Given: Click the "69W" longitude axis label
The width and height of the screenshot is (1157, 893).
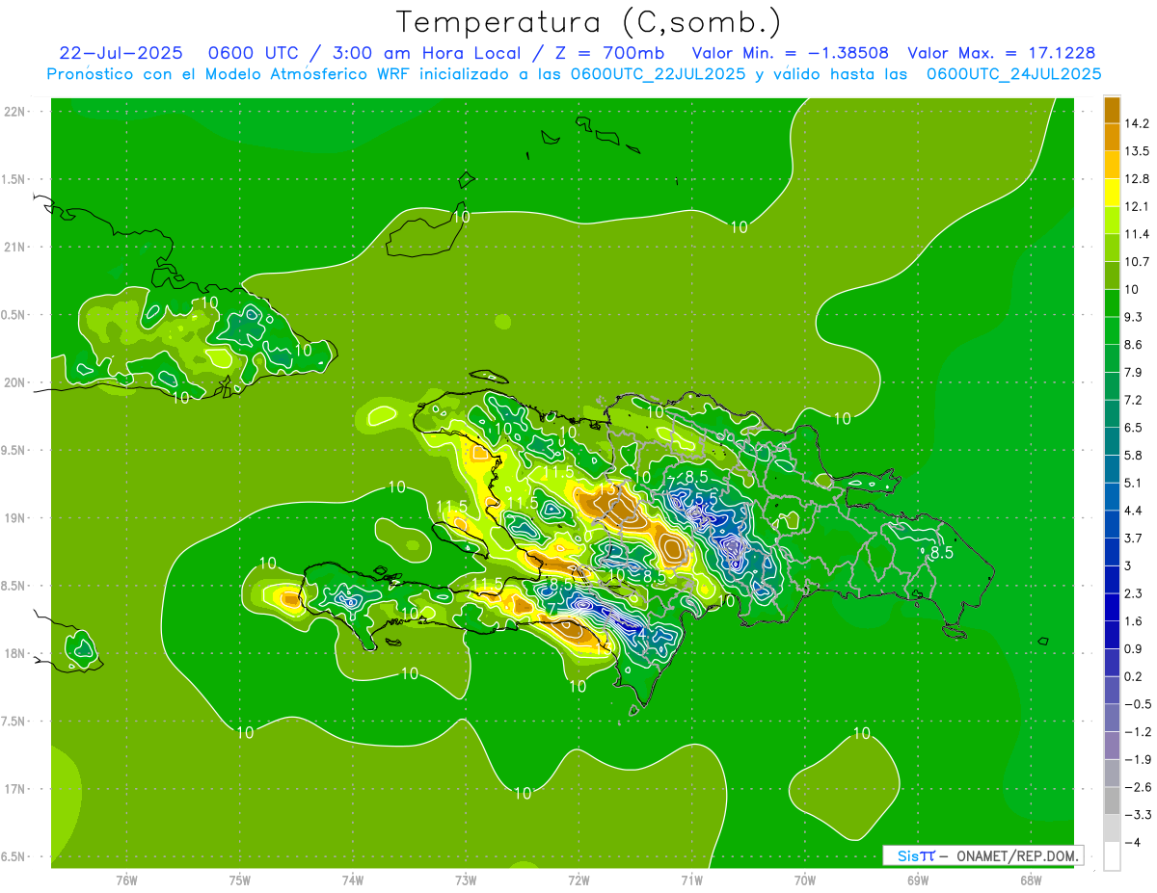Looking at the screenshot, I should click(918, 880).
